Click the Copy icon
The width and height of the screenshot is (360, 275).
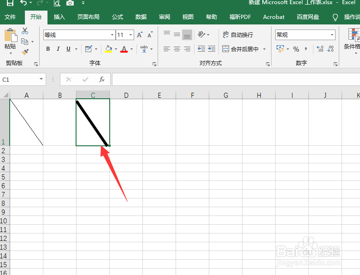pyautogui.click(x=24, y=42)
